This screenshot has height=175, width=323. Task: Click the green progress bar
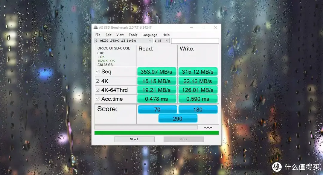156,133
